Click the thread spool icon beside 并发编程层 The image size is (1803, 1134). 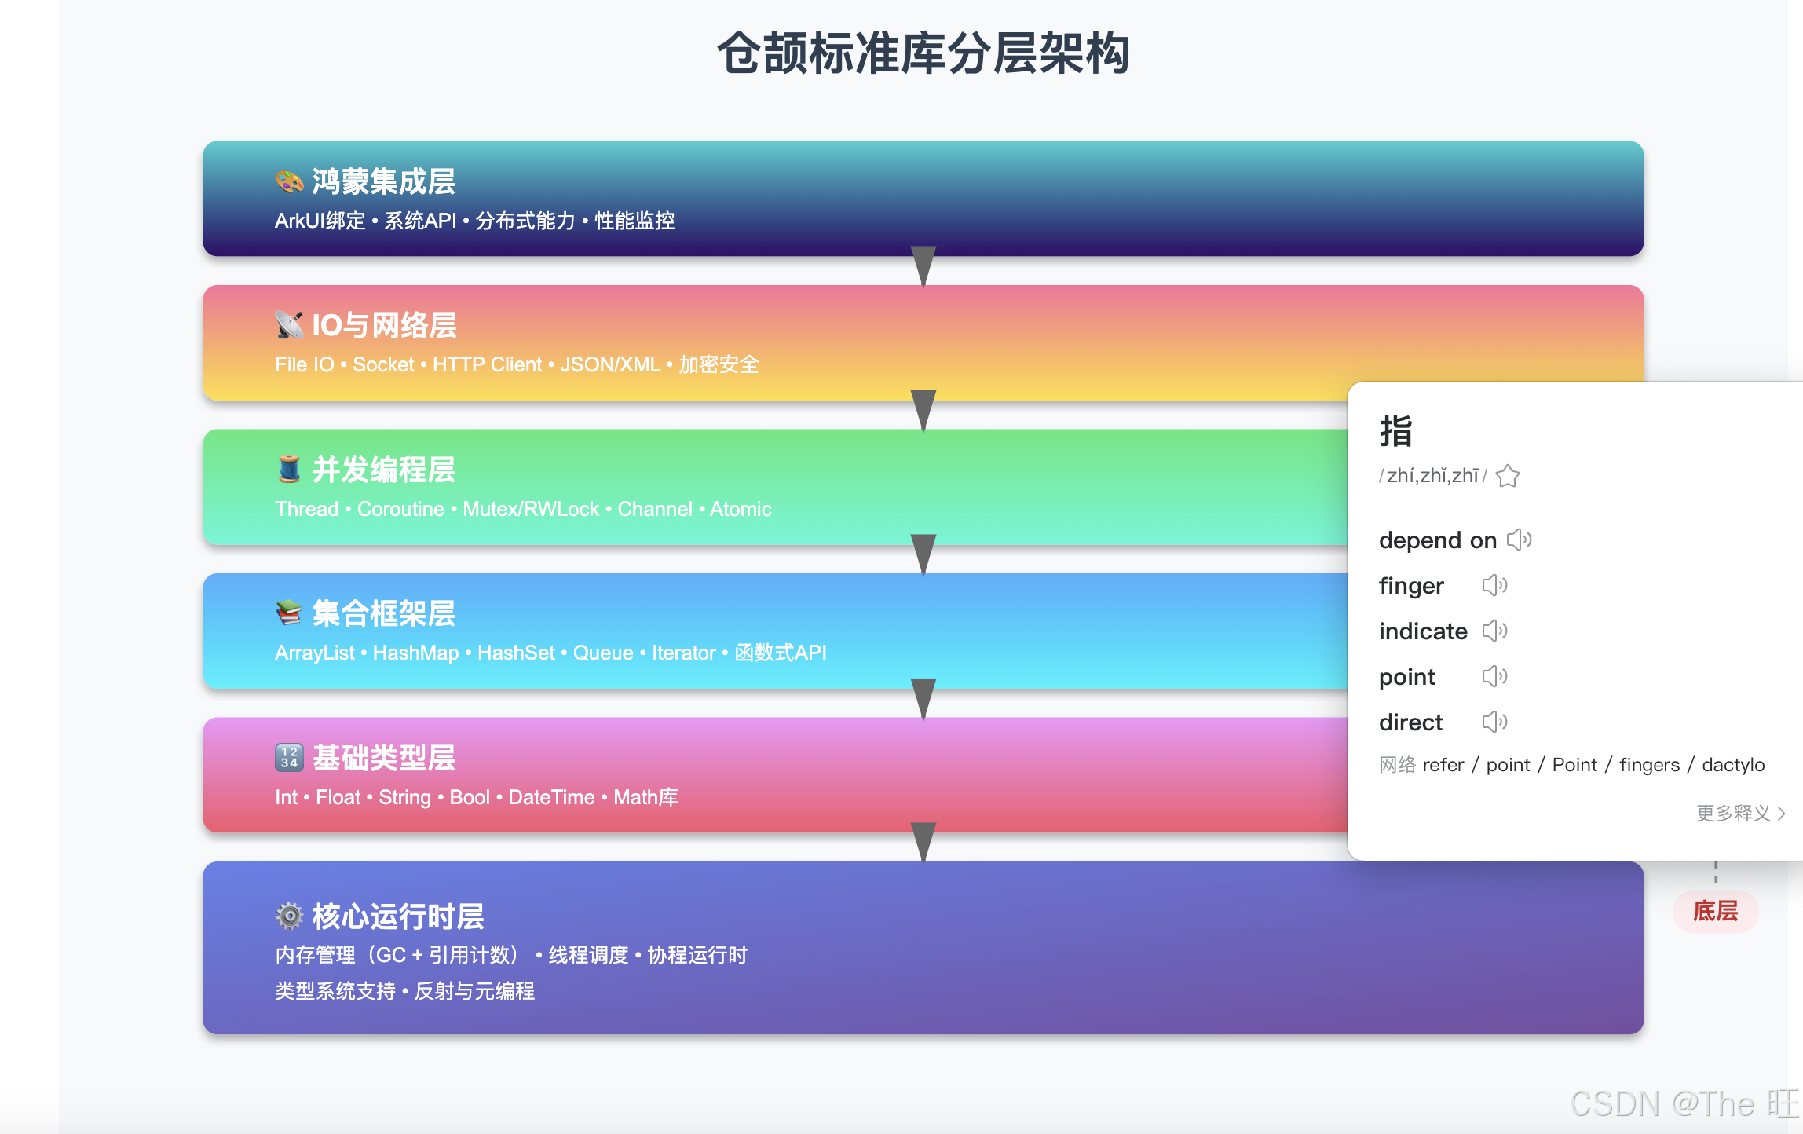pos(289,470)
